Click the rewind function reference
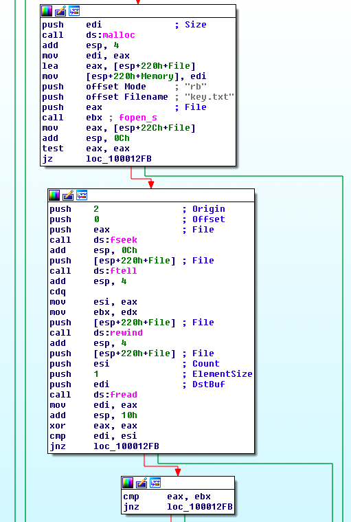 pos(126,333)
